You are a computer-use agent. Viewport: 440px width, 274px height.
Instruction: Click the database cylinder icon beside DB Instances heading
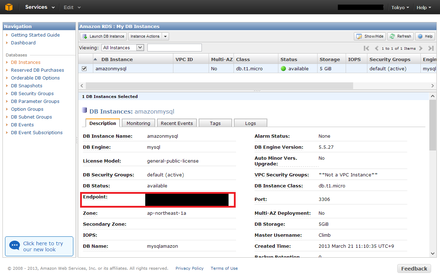[x=85, y=110]
